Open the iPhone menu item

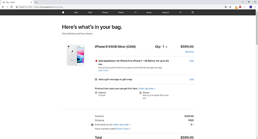[x=105, y=12]
